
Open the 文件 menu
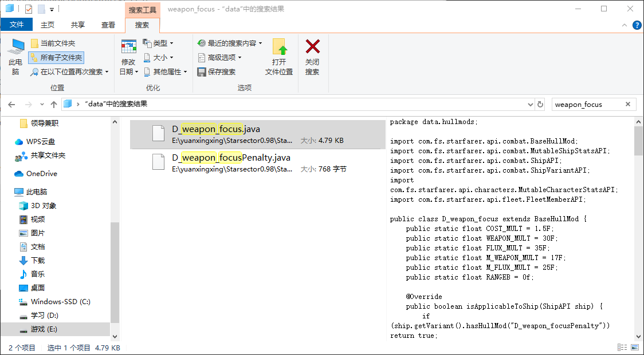click(x=17, y=25)
